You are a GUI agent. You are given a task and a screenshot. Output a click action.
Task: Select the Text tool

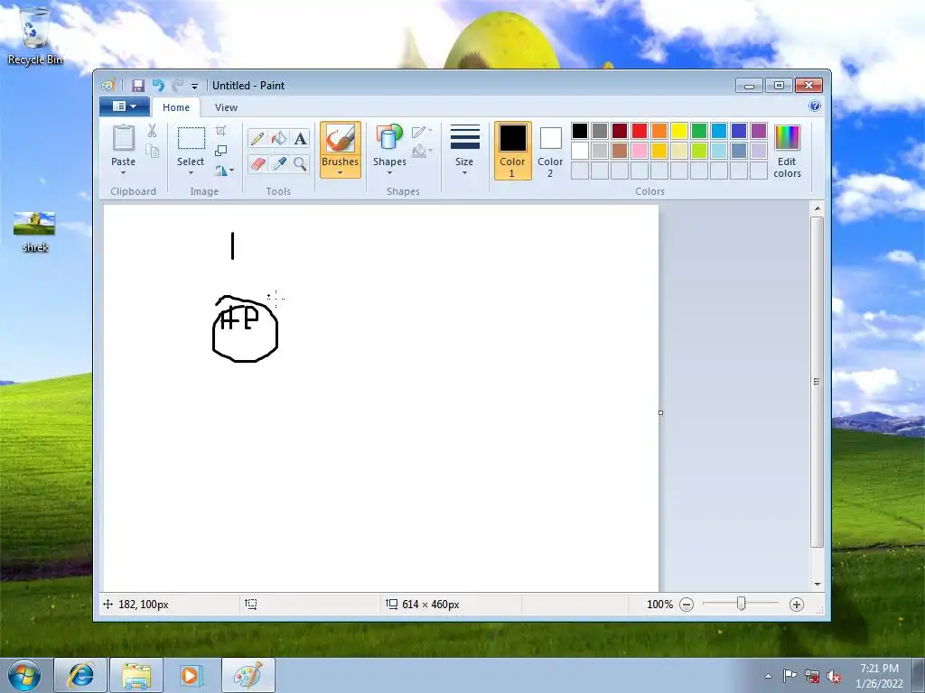[300, 138]
